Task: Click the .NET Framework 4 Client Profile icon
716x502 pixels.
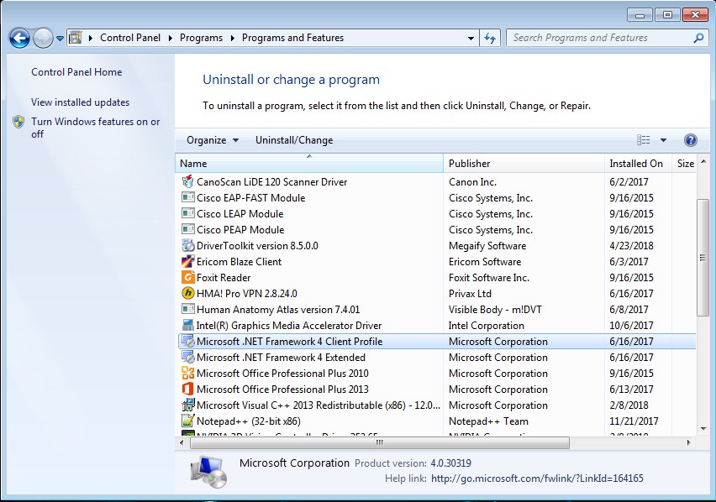Action: pos(187,341)
